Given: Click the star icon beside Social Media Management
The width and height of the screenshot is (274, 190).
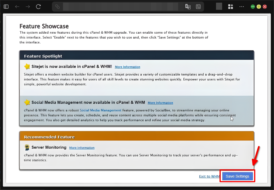Looking at the screenshot, I should tap(27, 102).
